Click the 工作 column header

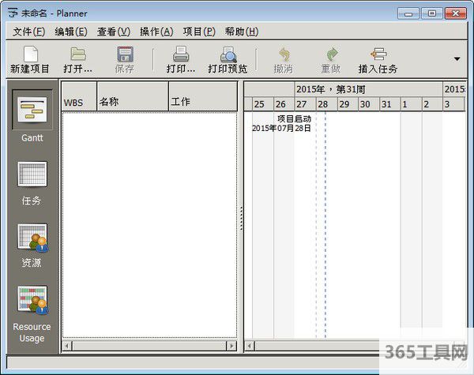tap(202, 102)
